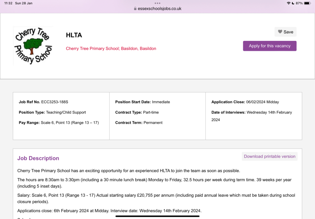
Task: Click the Download printable version button
Action: [x=269, y=156]
